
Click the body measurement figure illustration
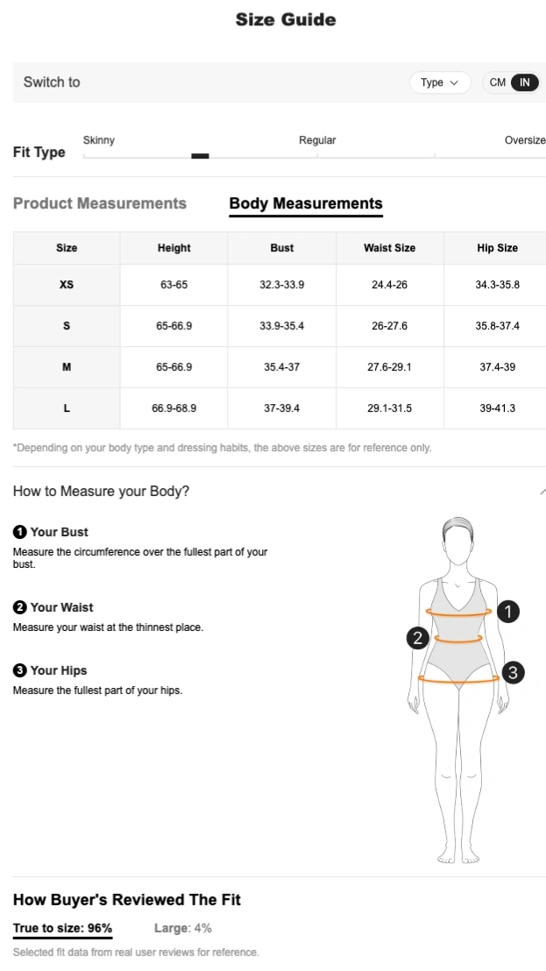tap(457, 692)
